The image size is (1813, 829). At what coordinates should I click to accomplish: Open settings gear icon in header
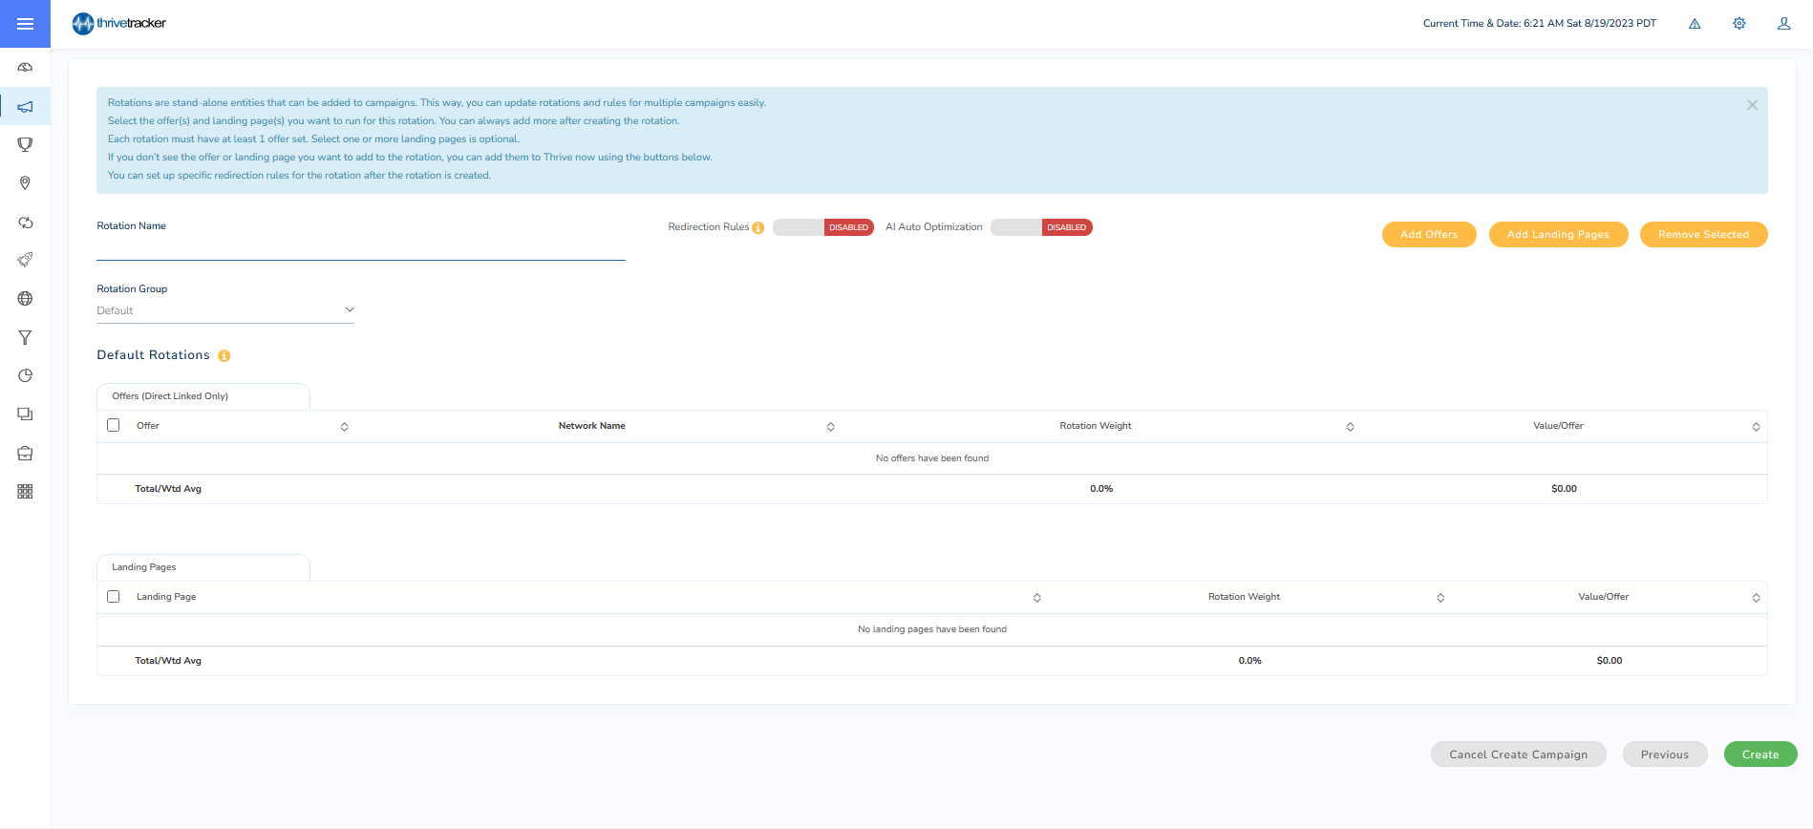click(x=1739, y=24)
